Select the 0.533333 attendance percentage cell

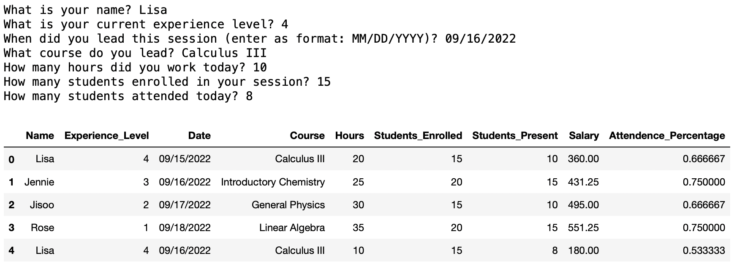(704, 251)
